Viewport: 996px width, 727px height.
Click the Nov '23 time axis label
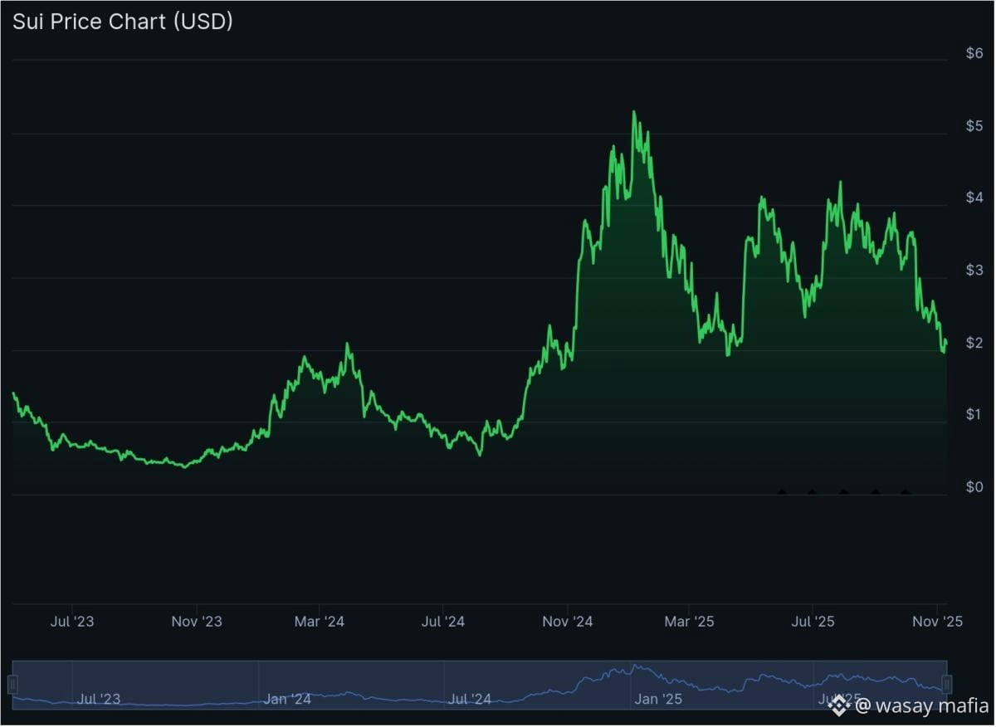(x=196, y=622)
